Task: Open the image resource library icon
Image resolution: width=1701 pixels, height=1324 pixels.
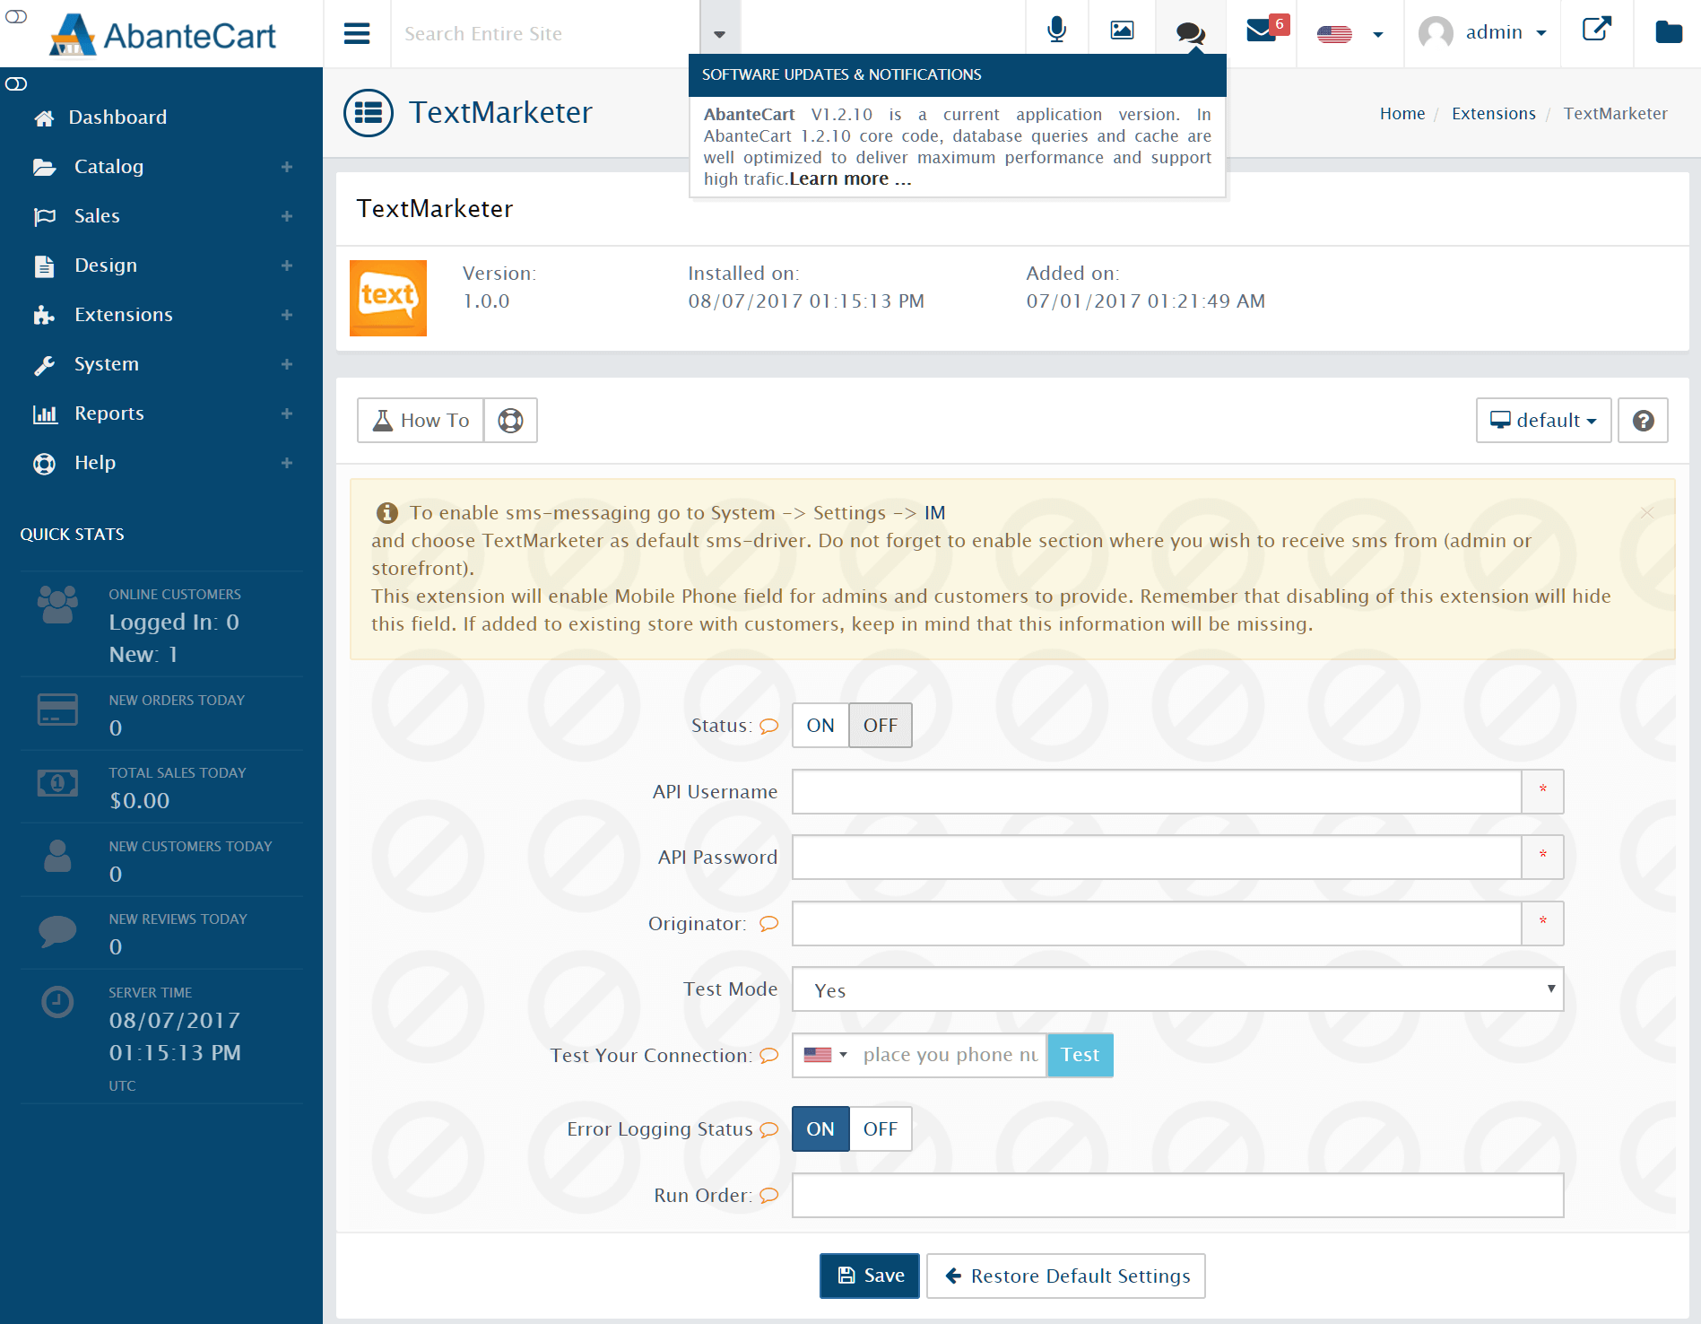Action: click(1122, 30)
